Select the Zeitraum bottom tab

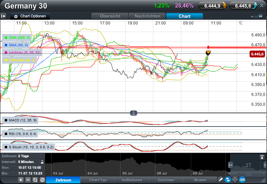coord(63,180)
